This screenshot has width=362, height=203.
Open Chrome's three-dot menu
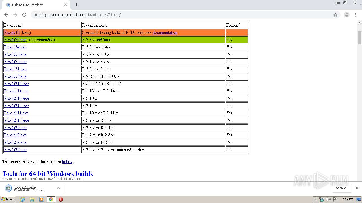tap(356, 15)
